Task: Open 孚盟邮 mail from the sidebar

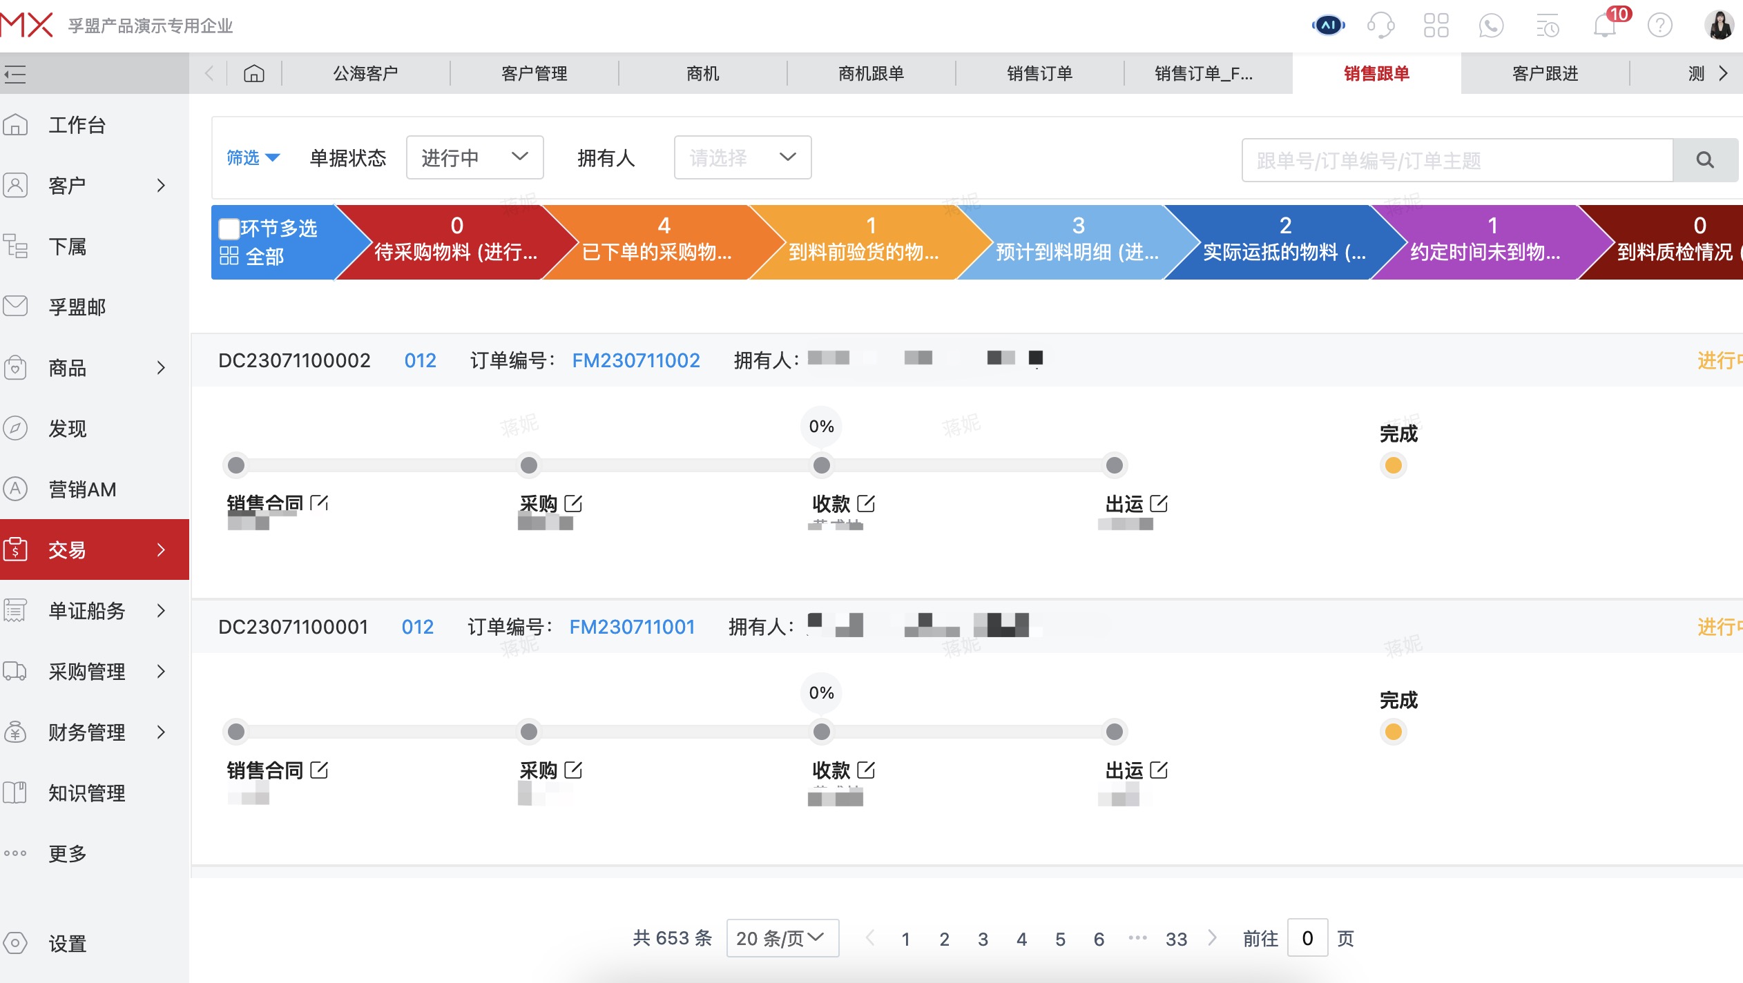Action: click(x=76, y=306)
